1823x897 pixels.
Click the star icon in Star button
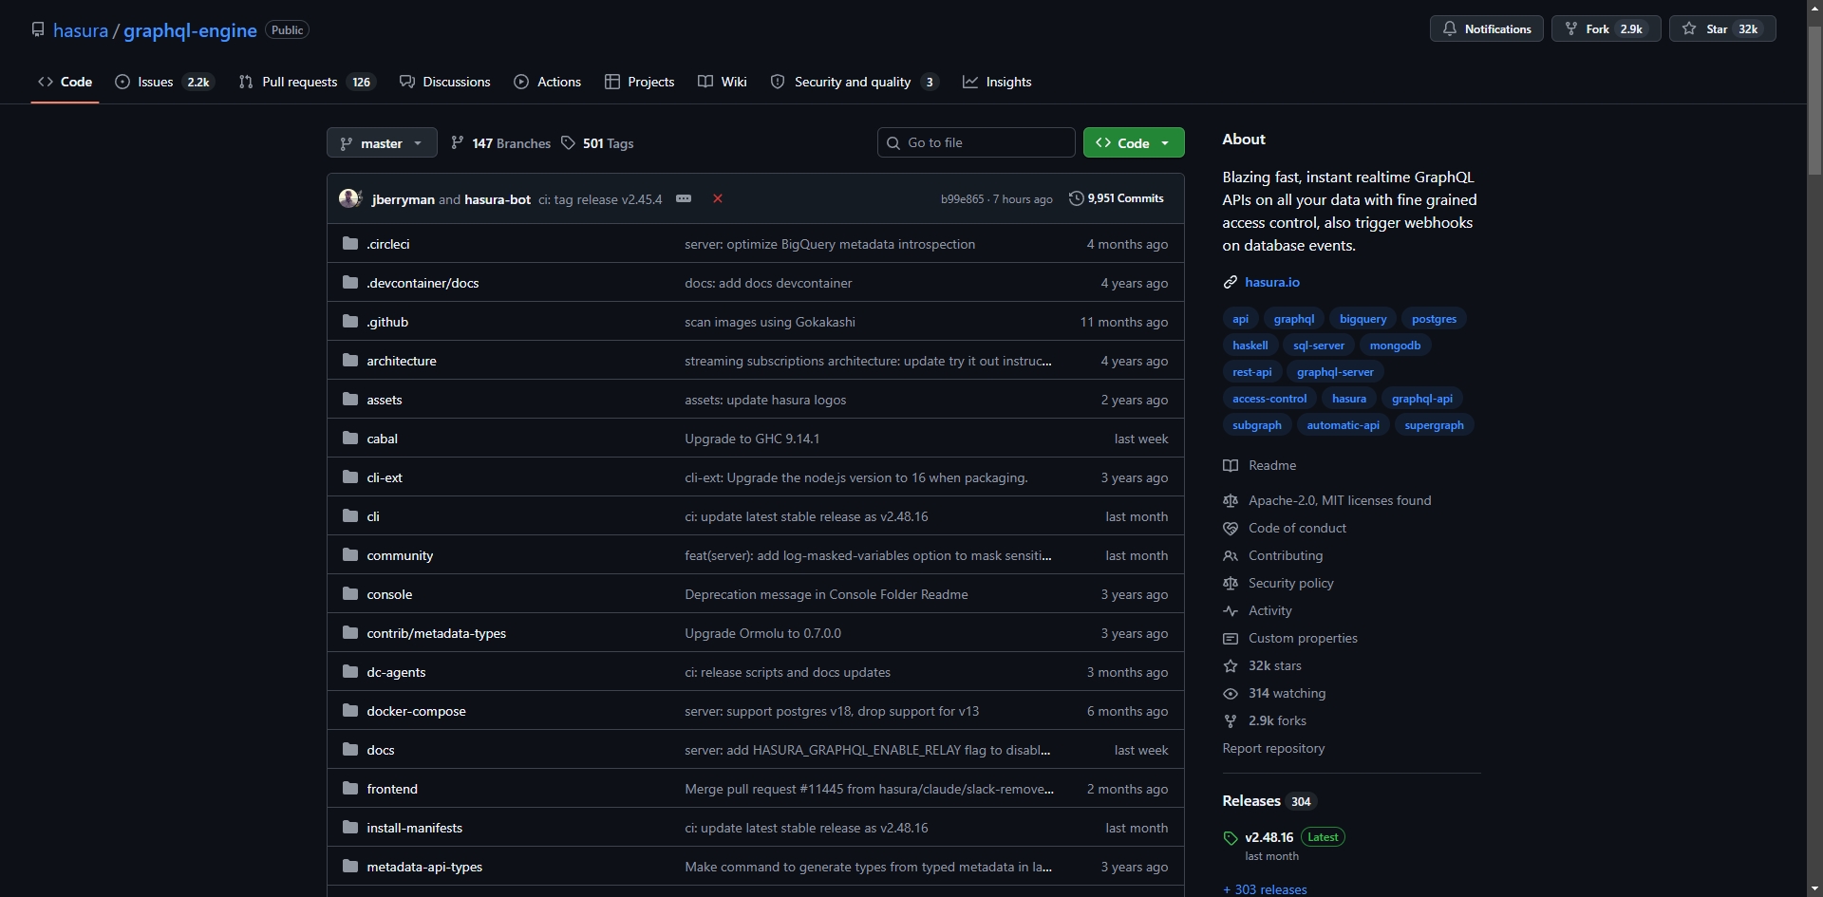click(x=1689, y=28)
